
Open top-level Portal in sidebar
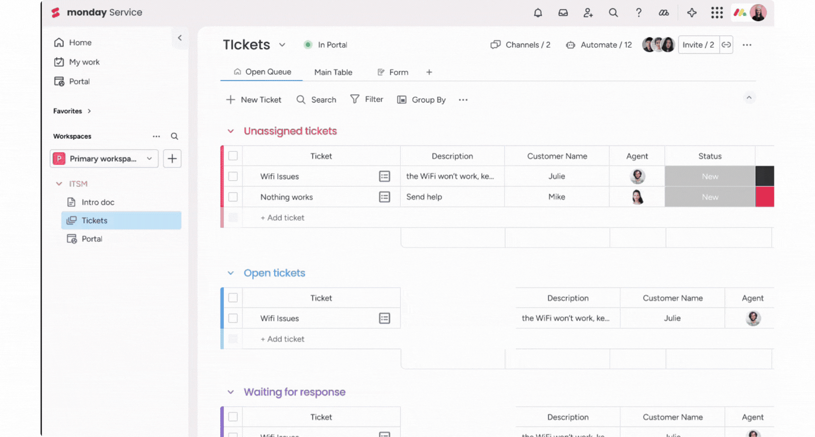click(72, 82)
